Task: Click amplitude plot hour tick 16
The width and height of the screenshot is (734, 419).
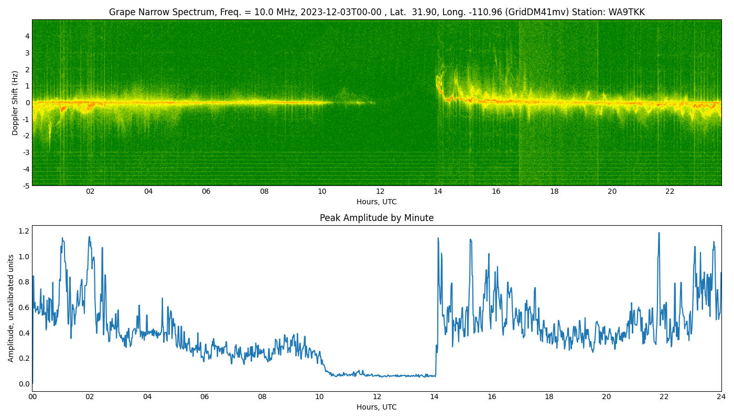Action: [x=492, y=397]
